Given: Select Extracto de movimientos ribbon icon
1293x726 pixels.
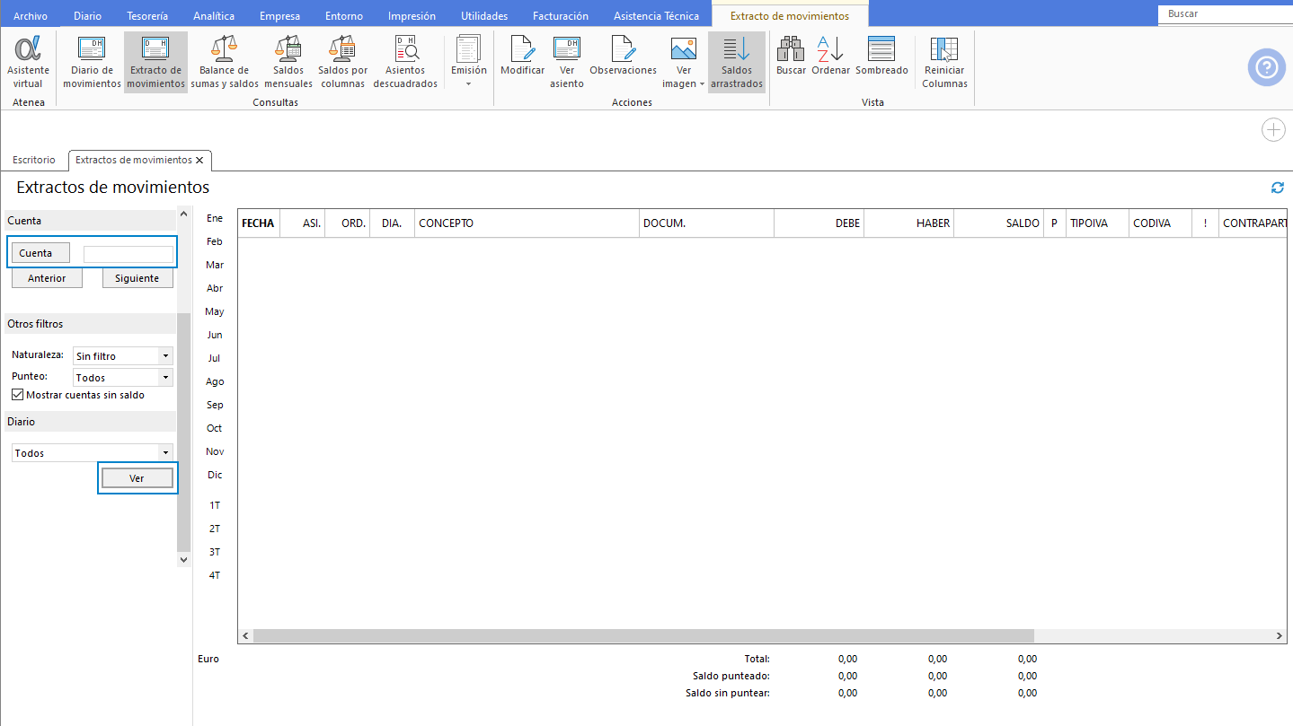Looking at the screenshot, I should pos(155,62).
